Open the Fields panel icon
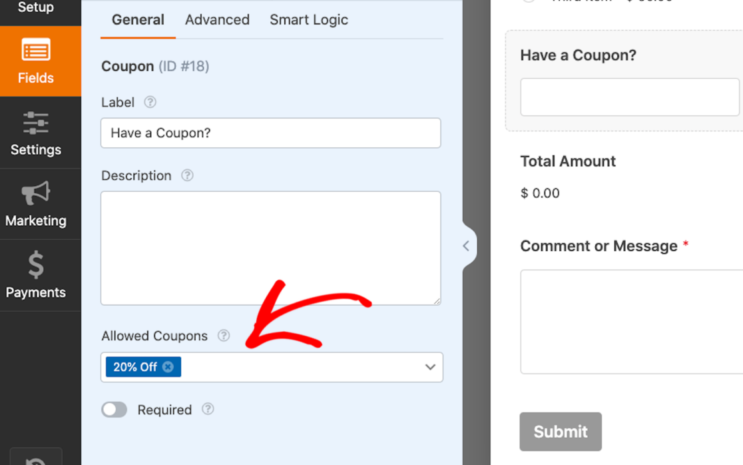 click(36, 51)
